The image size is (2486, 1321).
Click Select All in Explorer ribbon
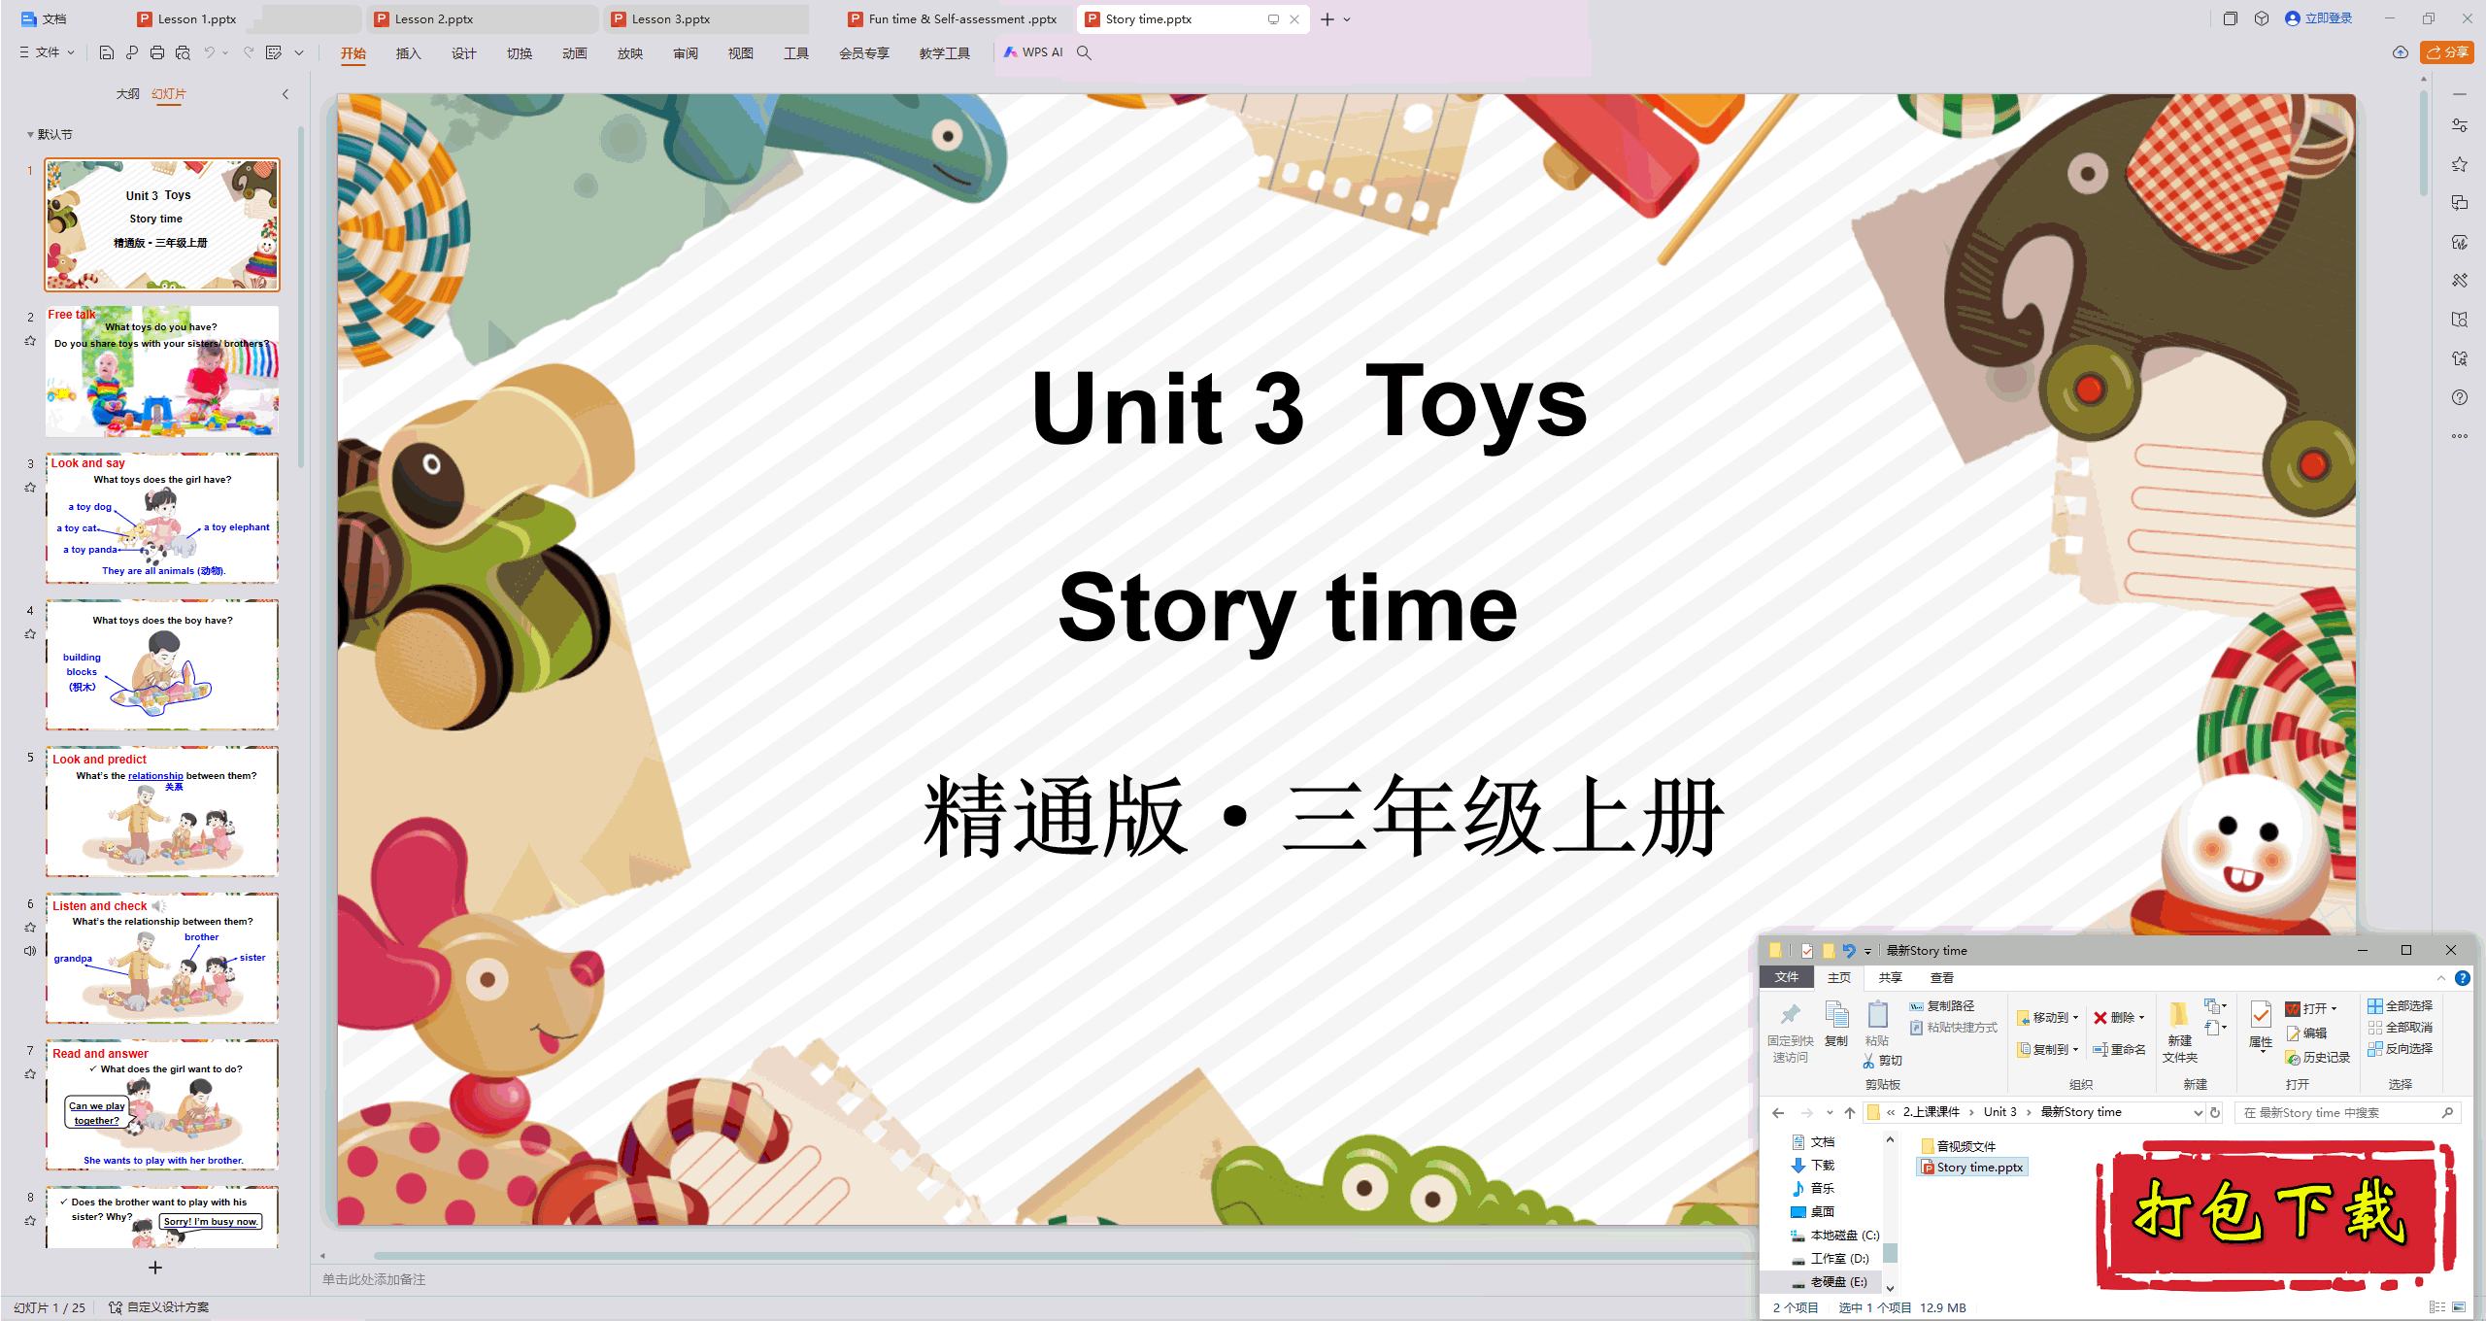click(x=2401, y=1006)
